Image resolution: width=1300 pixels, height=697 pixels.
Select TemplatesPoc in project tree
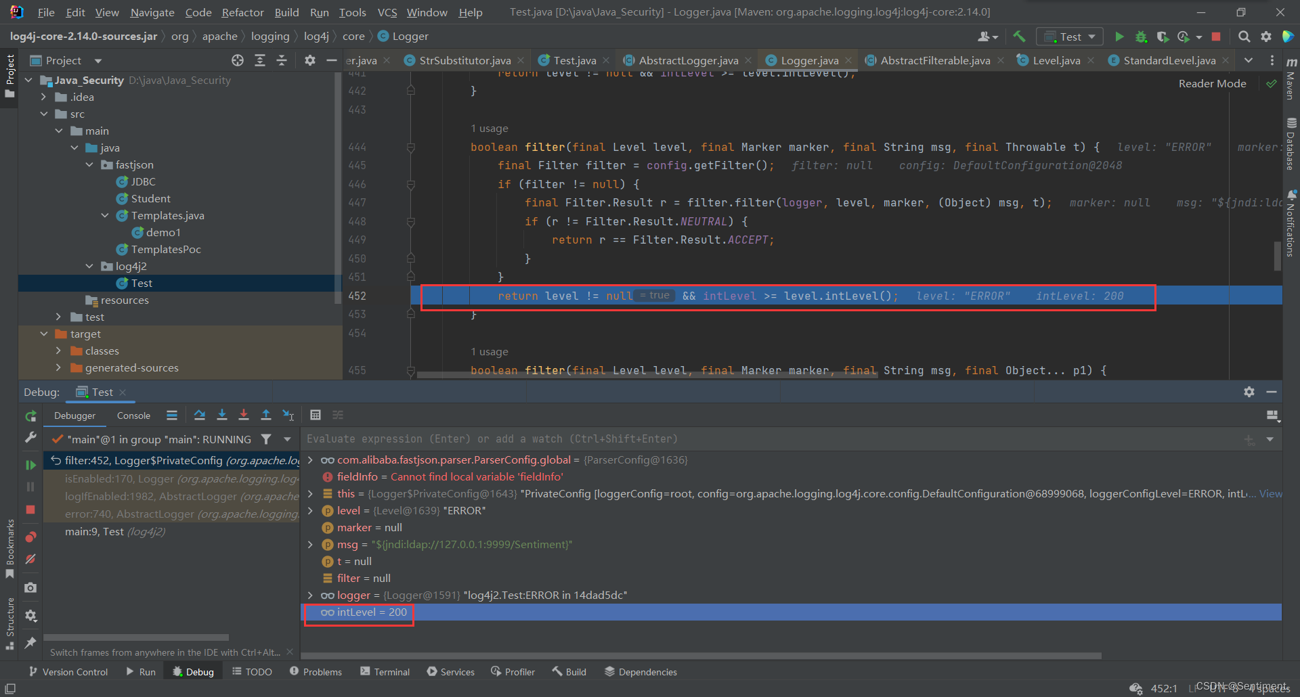[166, 249]
